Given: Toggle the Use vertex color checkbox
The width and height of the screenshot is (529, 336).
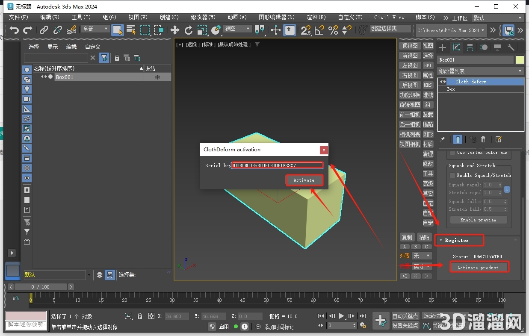Looking at the screenshot, I should pos(452,153).
